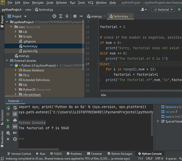Image resolution: width=182 pixels, height=161 pixels.
Task: Open console history clock icon
Action: point(15,139)
